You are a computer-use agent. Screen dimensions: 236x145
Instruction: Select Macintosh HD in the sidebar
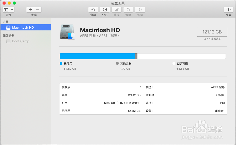point(26,27)
